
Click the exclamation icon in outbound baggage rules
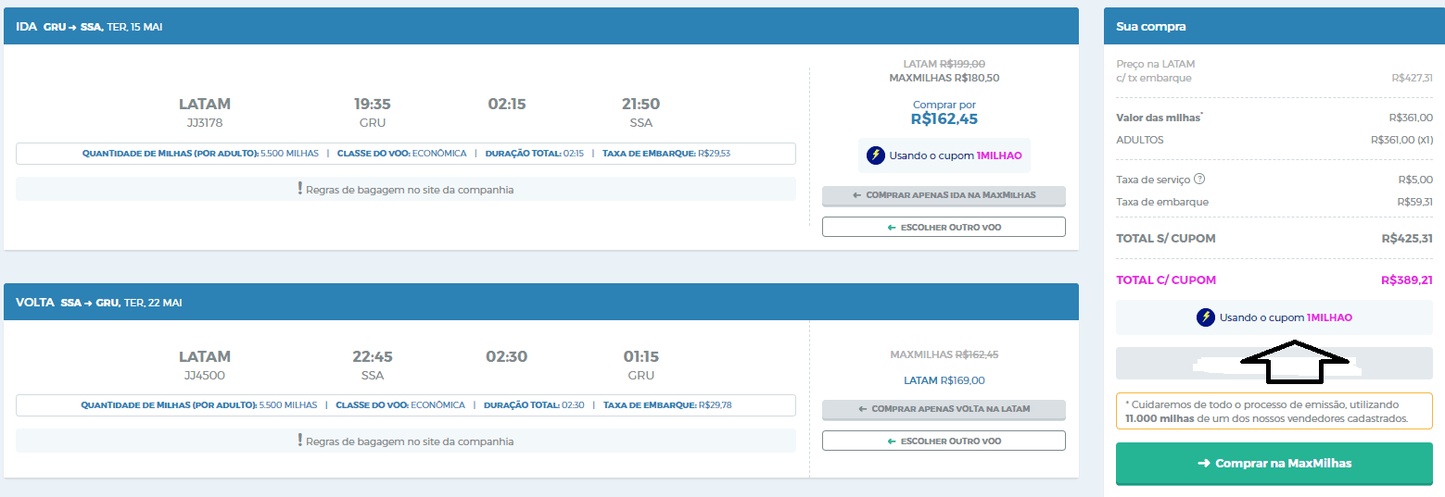click(300, 189)
